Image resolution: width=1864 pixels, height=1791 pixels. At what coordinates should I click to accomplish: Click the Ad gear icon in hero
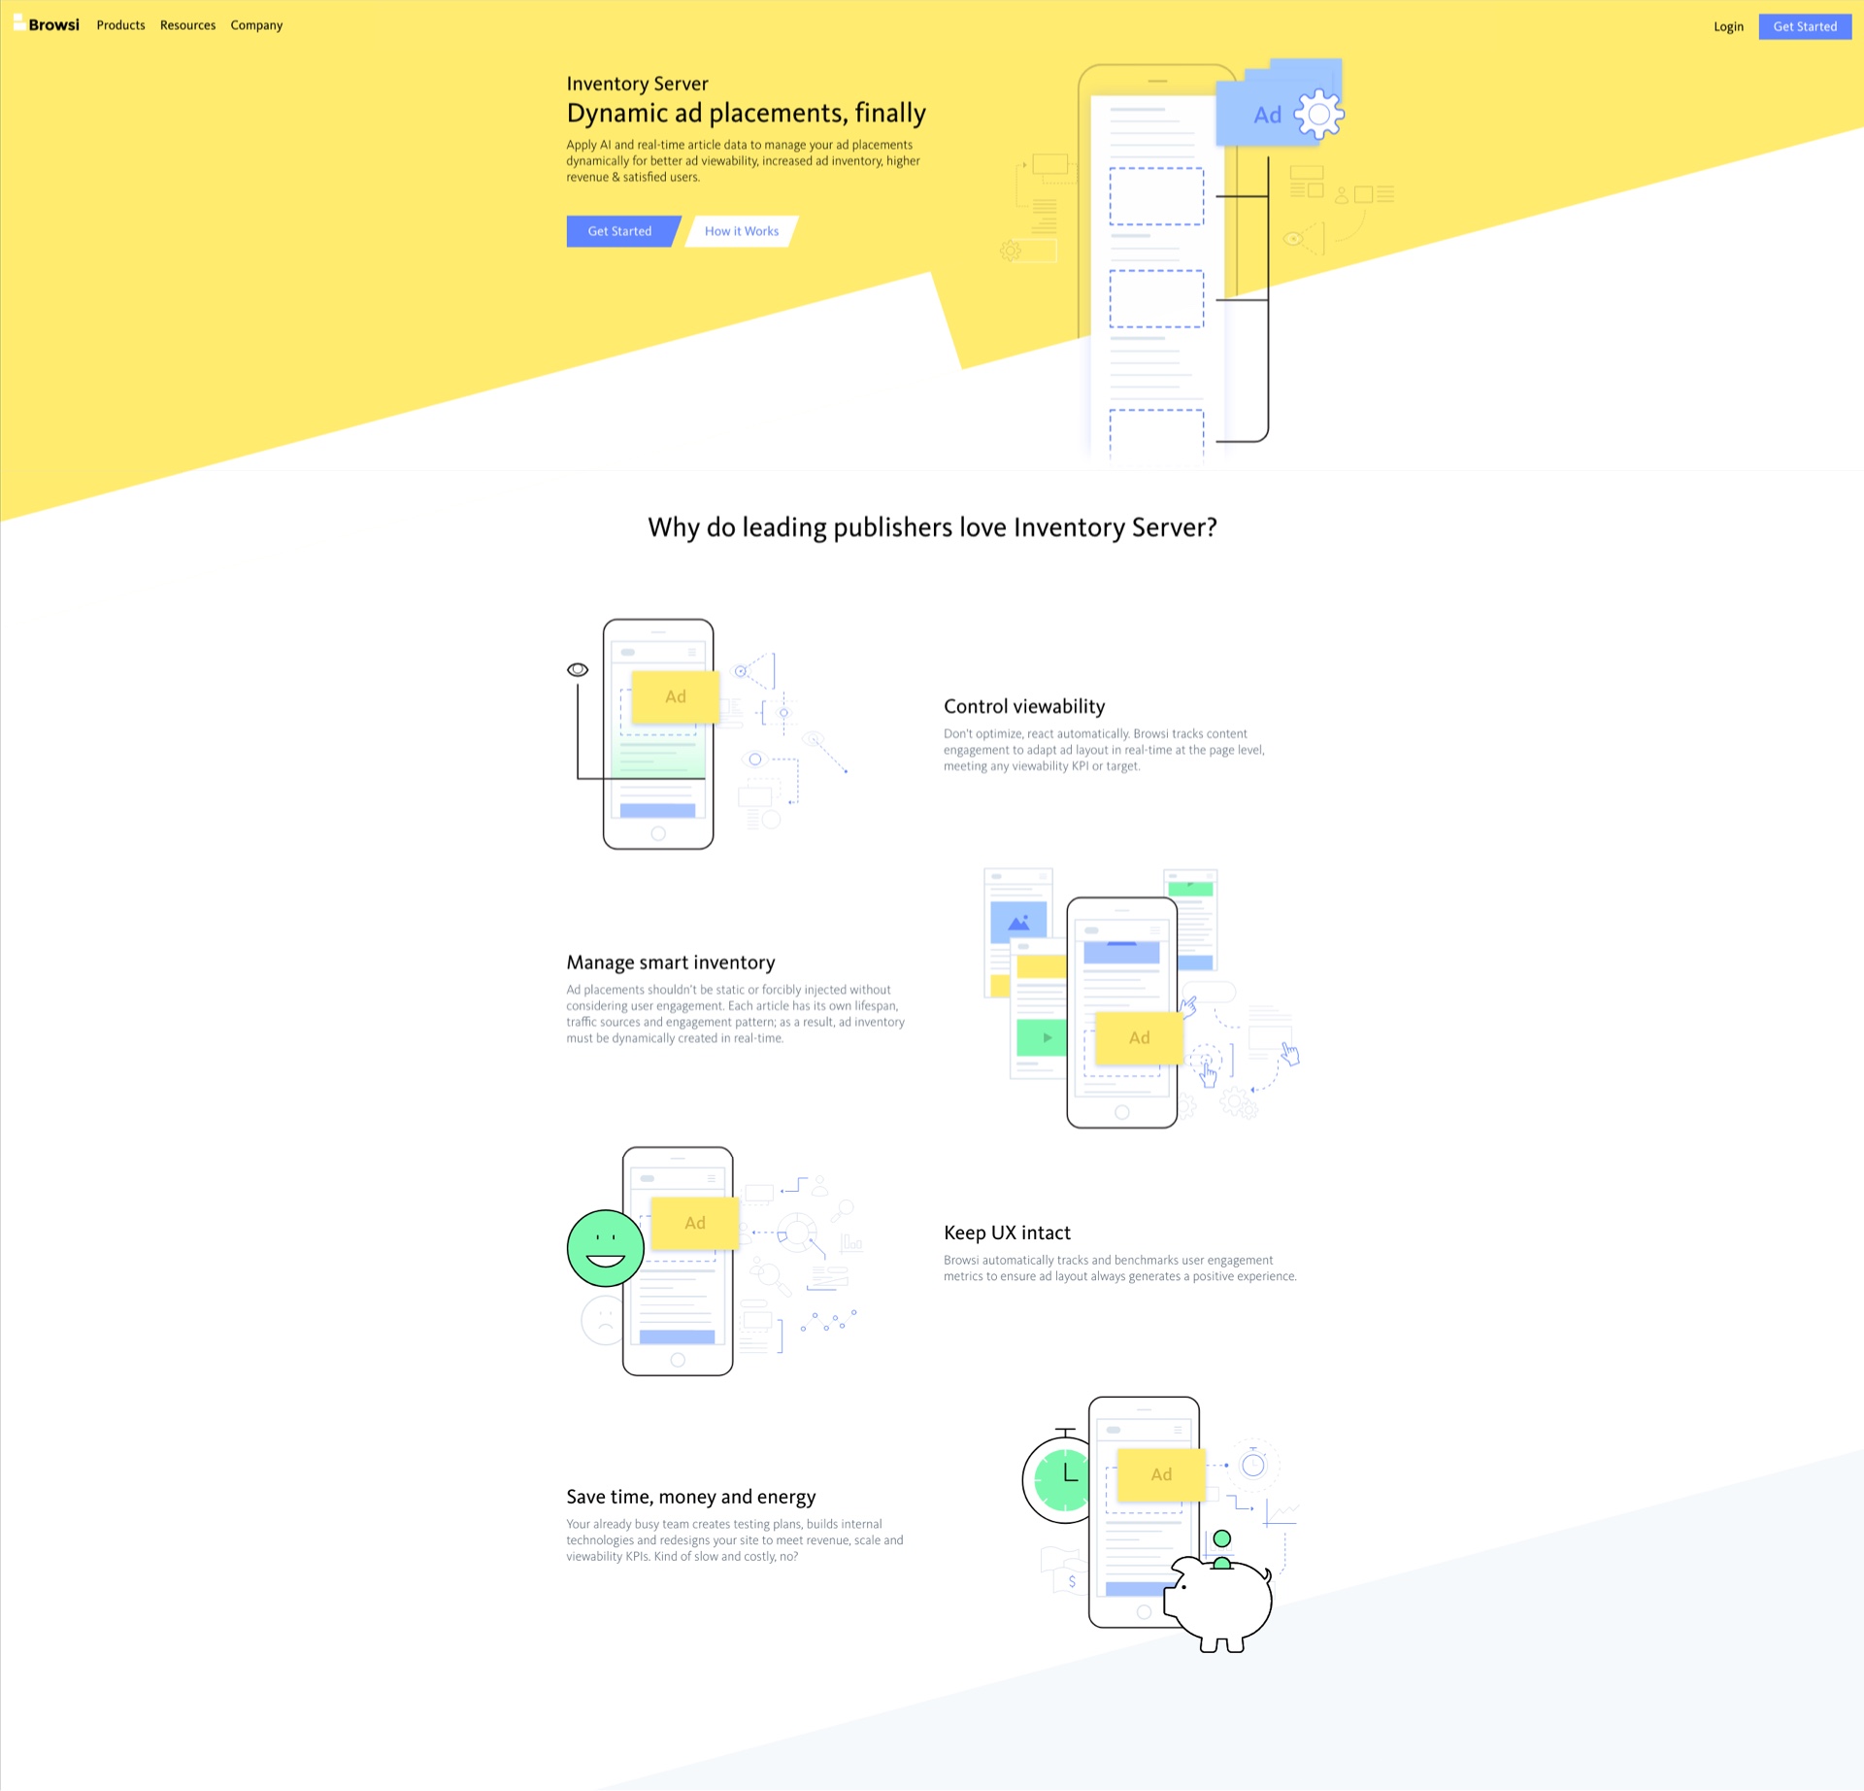pos(1318,115)
